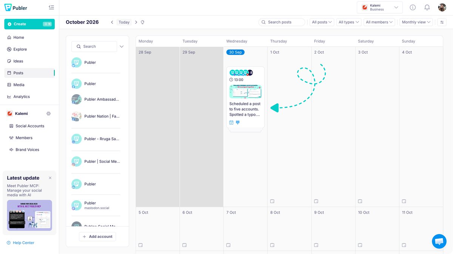Open the user profile avatar
The width and height of the screenshot is (453, 254).
pos(442,8)
